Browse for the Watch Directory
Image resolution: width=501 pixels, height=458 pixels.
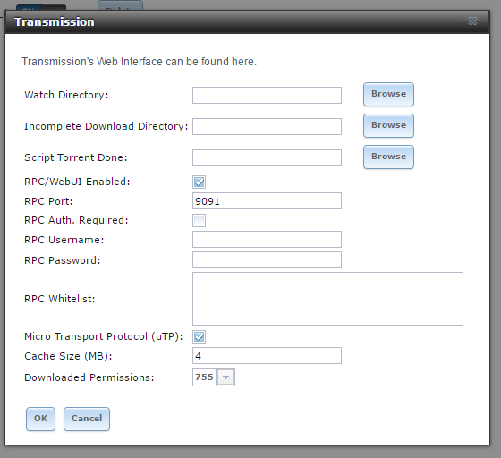tap(388, 94)
